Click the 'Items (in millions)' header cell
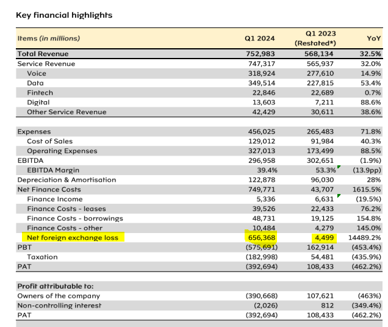 point(49,38)
